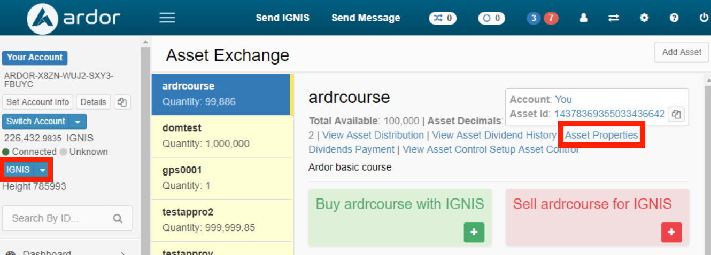This screenshot has height=255, width=711.
Task: Open the help question mark icon
Action: (674, 18)
